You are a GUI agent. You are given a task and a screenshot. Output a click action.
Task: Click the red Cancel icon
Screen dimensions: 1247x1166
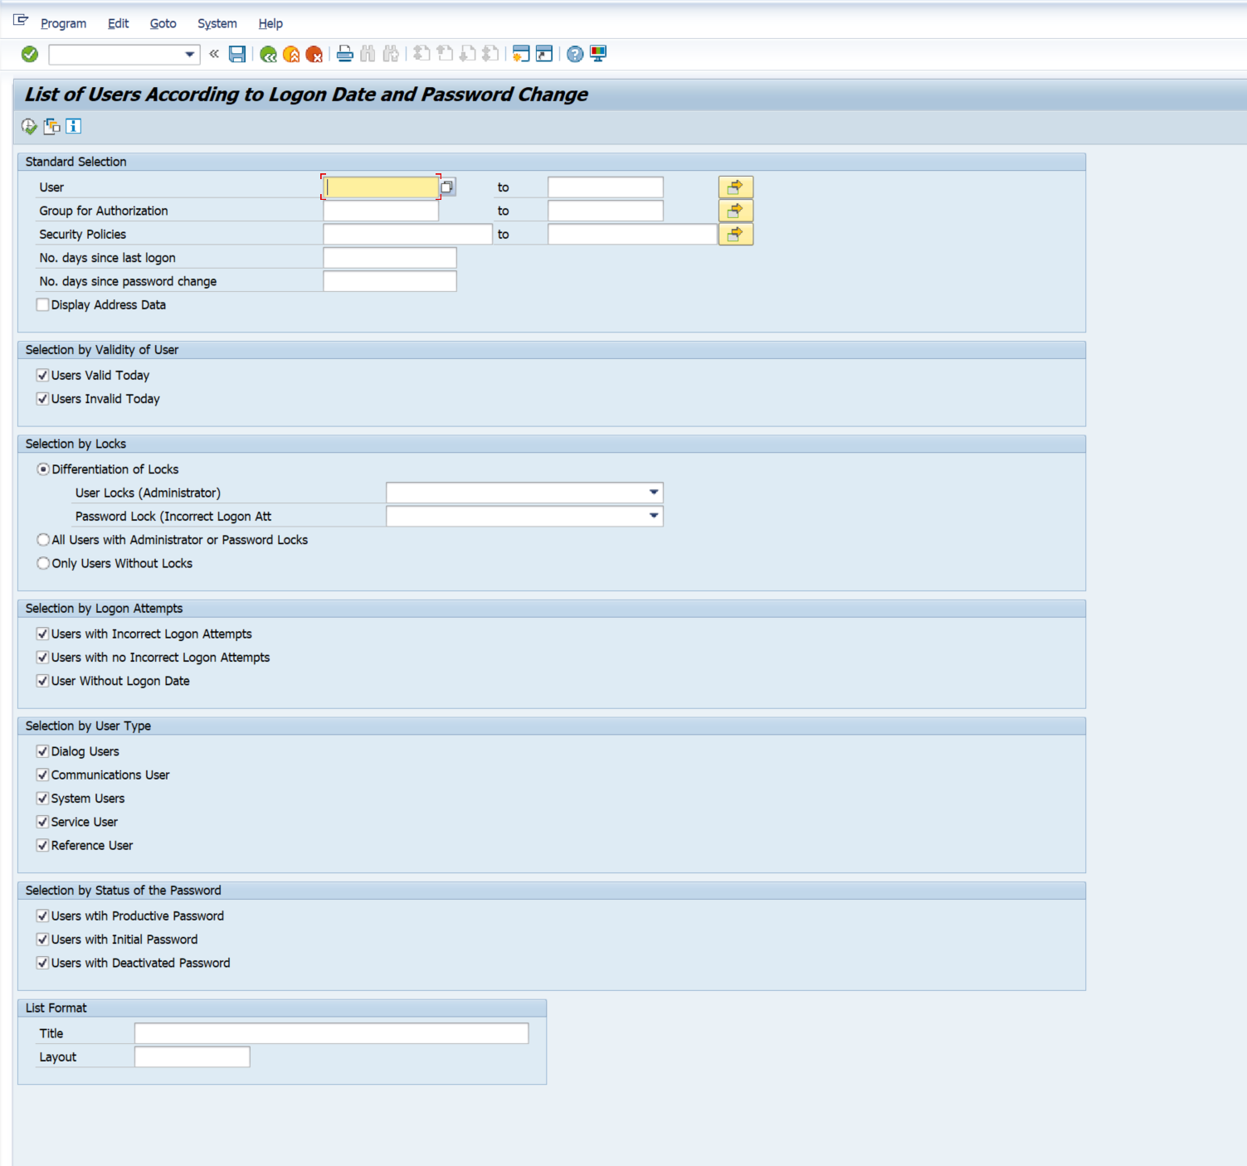pos(314,55)
